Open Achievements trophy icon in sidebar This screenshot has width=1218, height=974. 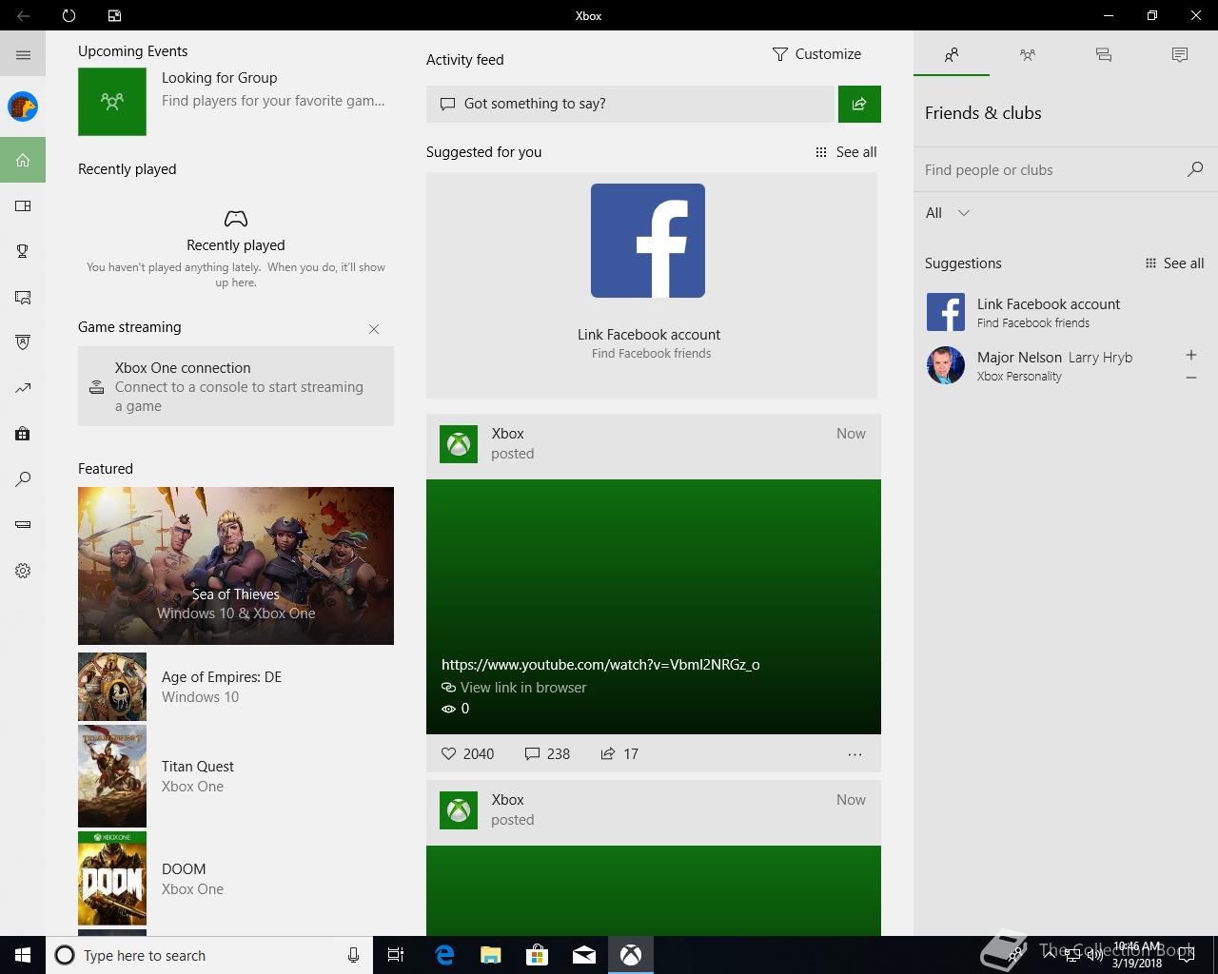23,251
